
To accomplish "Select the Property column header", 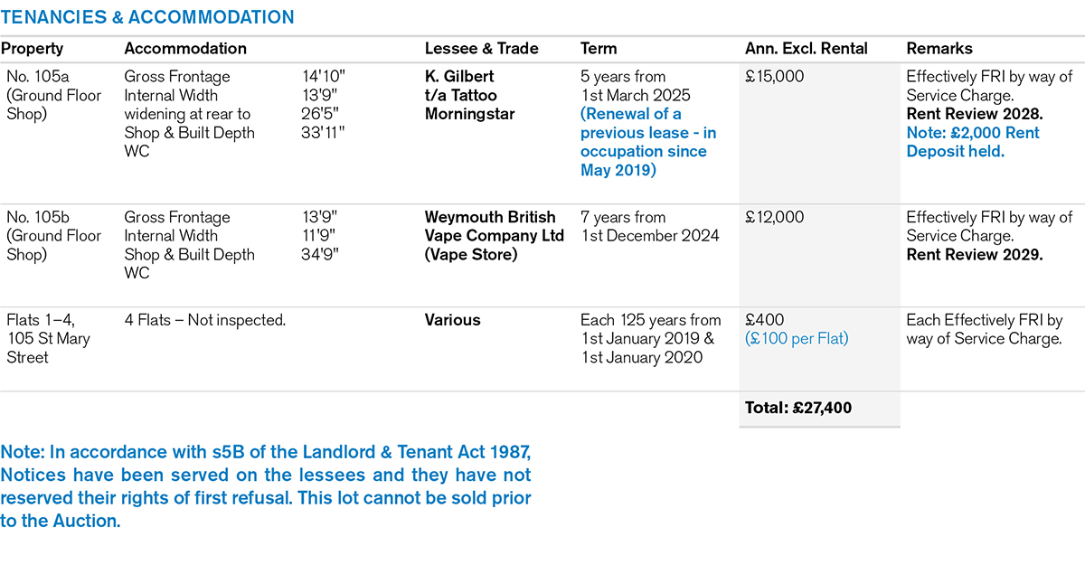I will [x=33, y=49].
